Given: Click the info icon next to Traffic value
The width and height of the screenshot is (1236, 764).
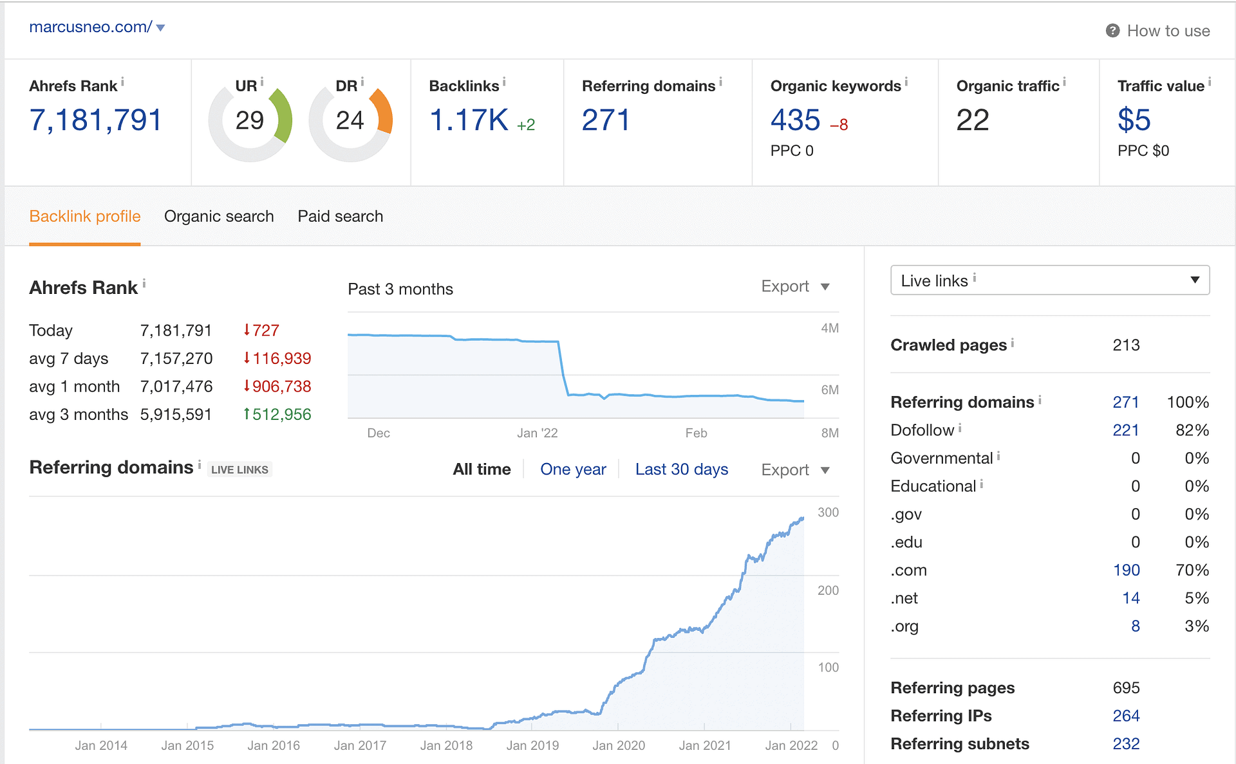Looking at the screenshot, I should coord(1210,82).
